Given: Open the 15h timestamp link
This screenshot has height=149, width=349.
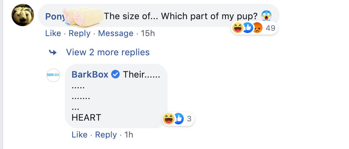Looking at the screenshot, I should coord(148,33).
